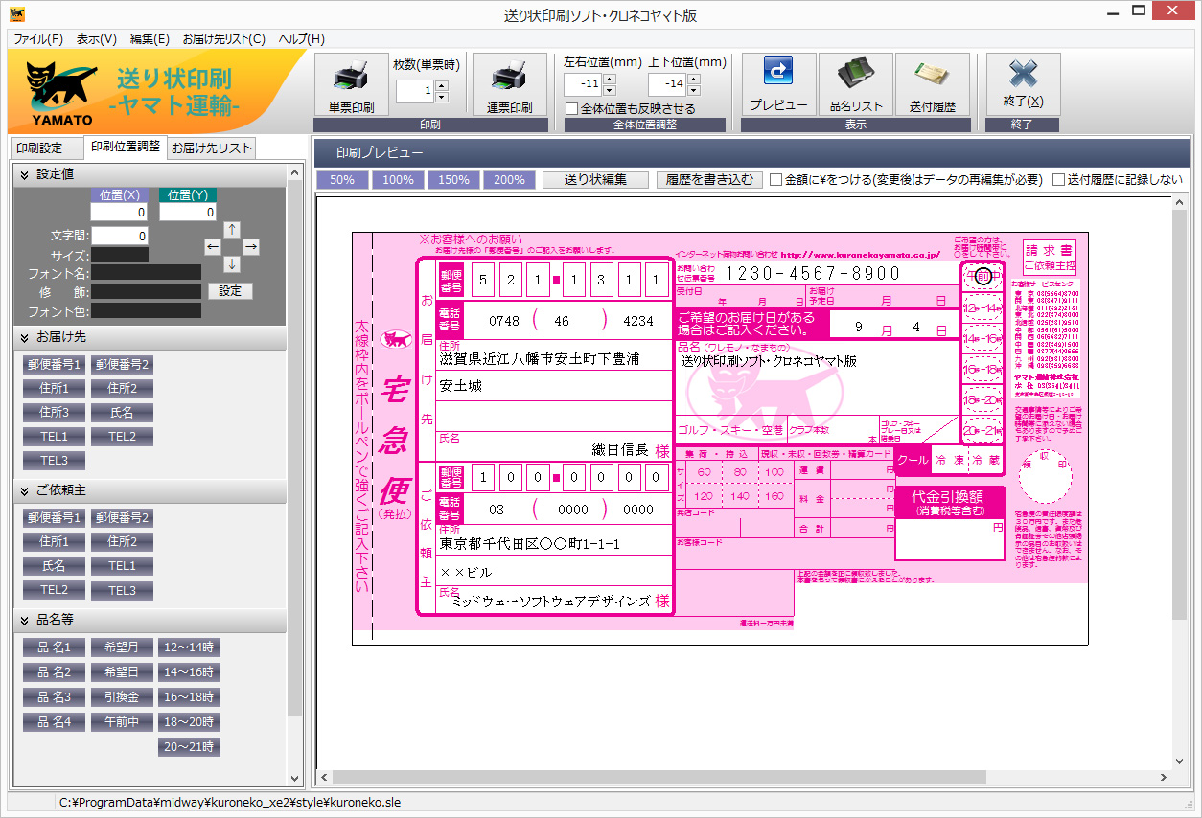Collapse the 品名等 section
Viewport: 1202px width, 818px height.
[25, 621]
